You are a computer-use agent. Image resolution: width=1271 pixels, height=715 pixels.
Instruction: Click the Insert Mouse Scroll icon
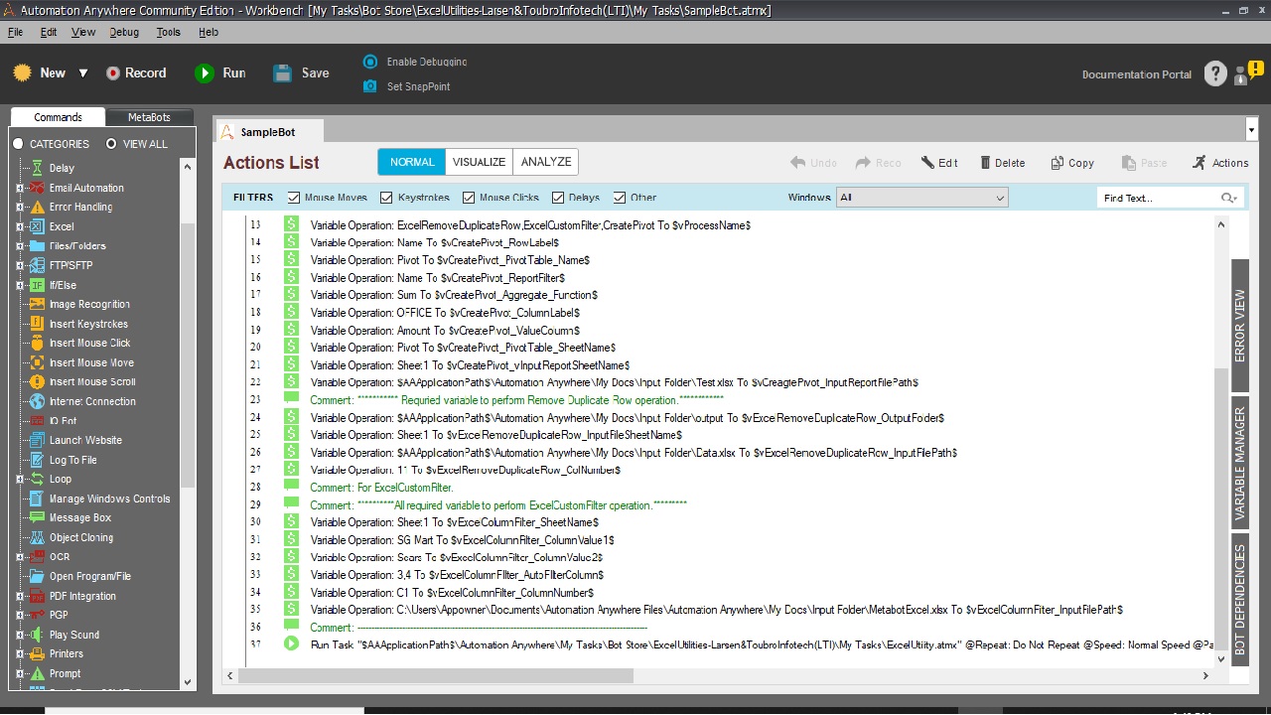point(37,381)
